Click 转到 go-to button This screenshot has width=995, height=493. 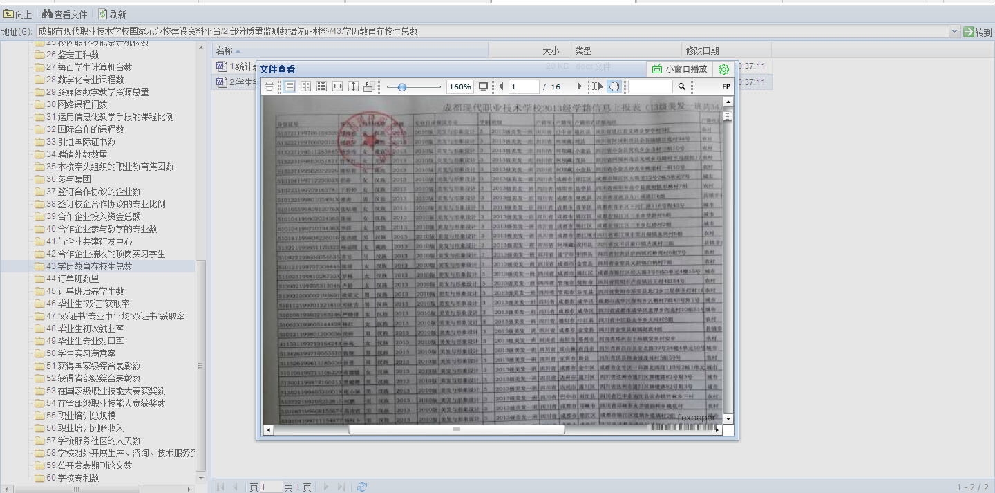click(978, 32)
